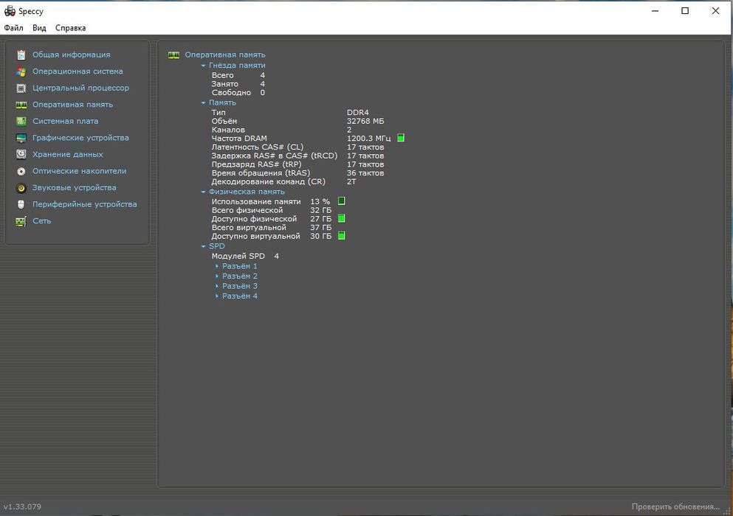Click the Speccy logo in the title bar
Screen dimensions: 733x516
(x=10, y=11)
